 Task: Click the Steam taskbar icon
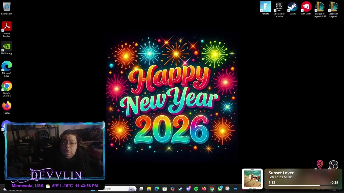[180, 189]
